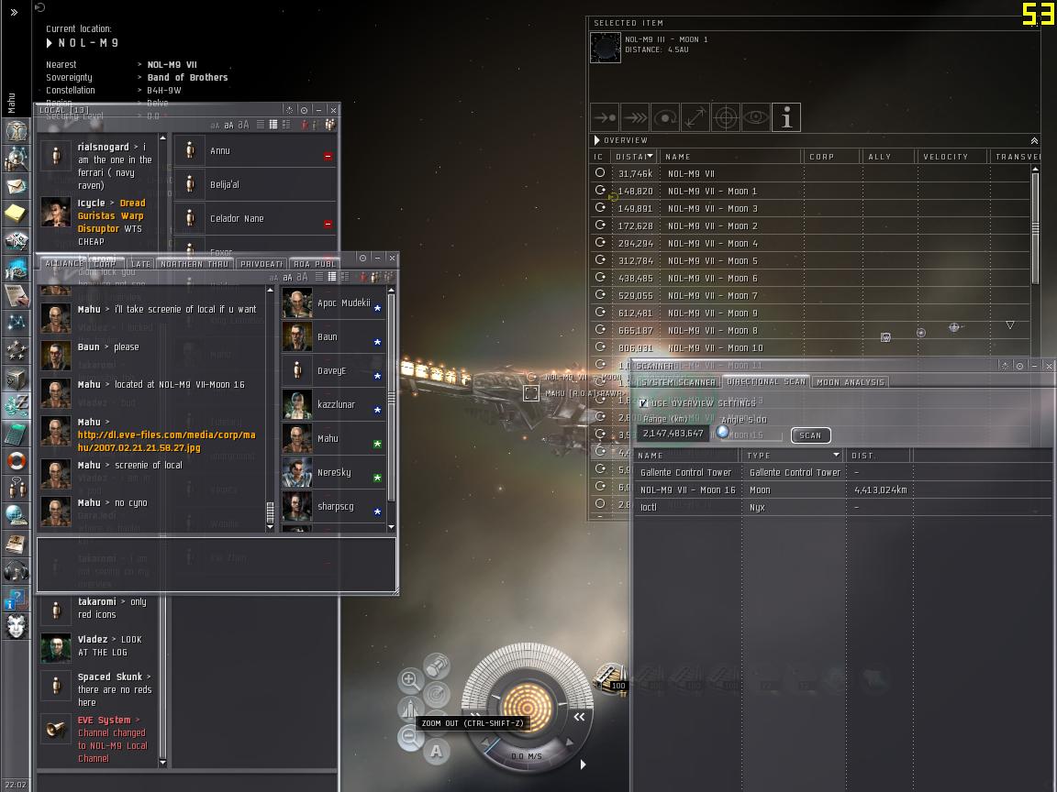Click the Zoom Out magnifier near HUD
The height and width of the screenshot is (792, 1057).
(x=410, y=736)
